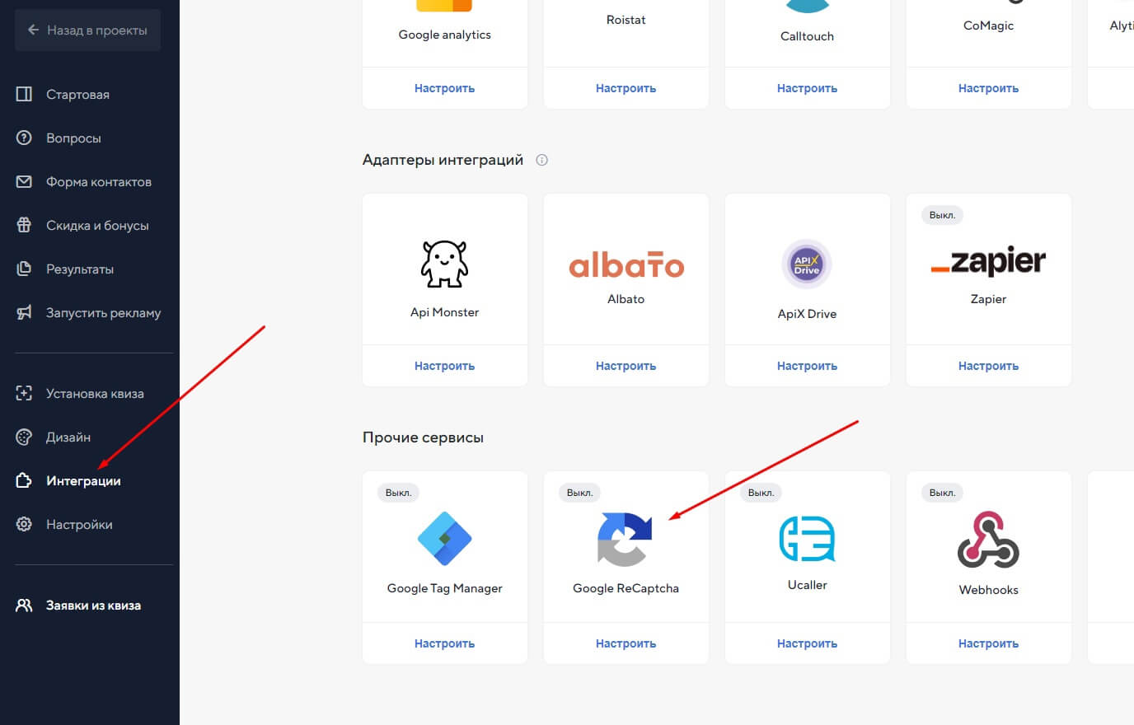The image size is (1134, 725).
Task: Click the Выкл. badge on Zapier card
Action: click(x=942, y=215)
